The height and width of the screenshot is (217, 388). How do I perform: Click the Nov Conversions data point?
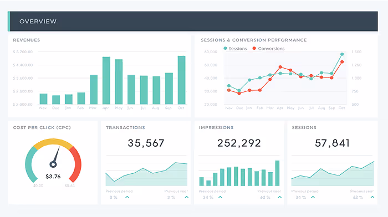click(228, 90)
